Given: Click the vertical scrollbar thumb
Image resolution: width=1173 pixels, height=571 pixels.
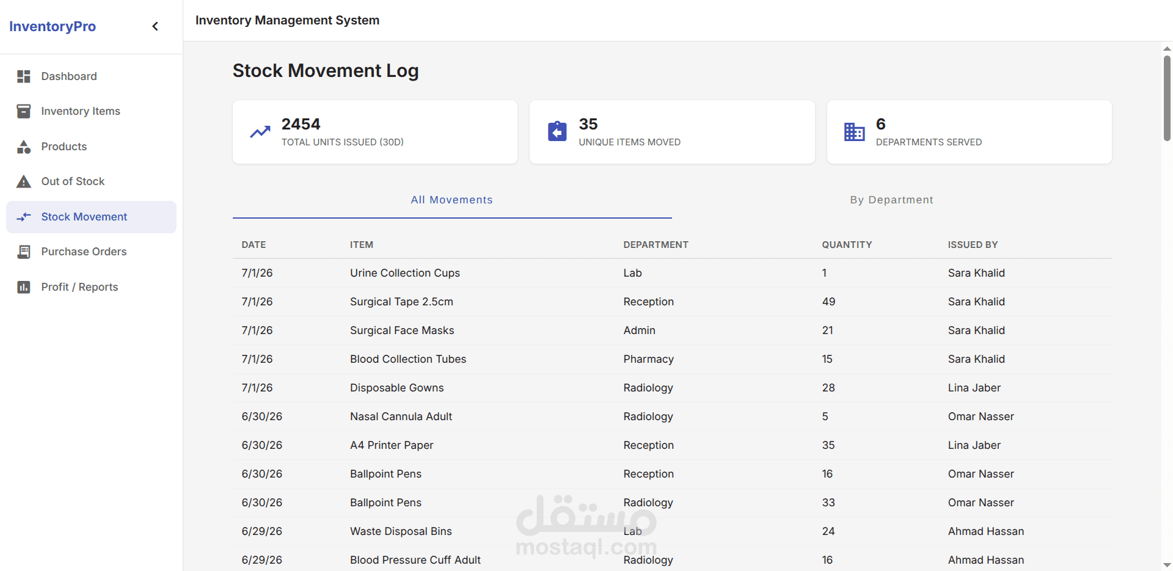Looking at the screenshot, I should [x=1167, y=98].
